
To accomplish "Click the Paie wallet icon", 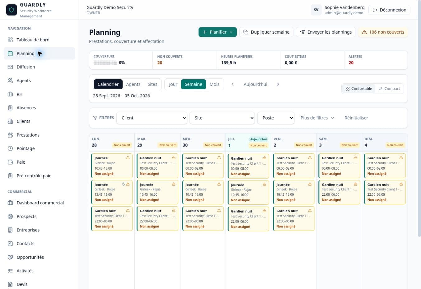I will [10, 162].
